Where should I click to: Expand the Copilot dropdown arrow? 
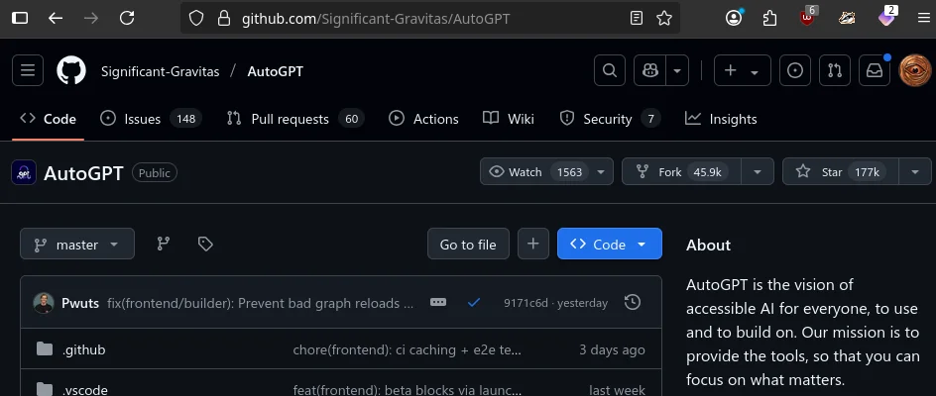click(x=677, y=70)
